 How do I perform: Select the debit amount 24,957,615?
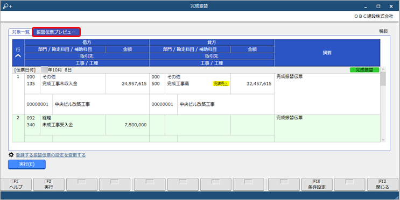pos(134,83)
